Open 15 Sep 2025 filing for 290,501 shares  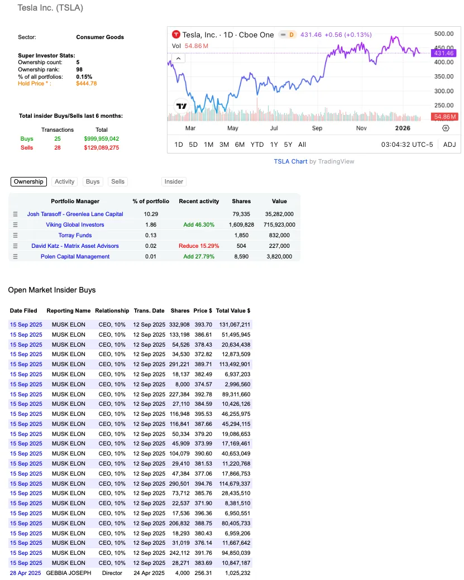pos(26,484)
